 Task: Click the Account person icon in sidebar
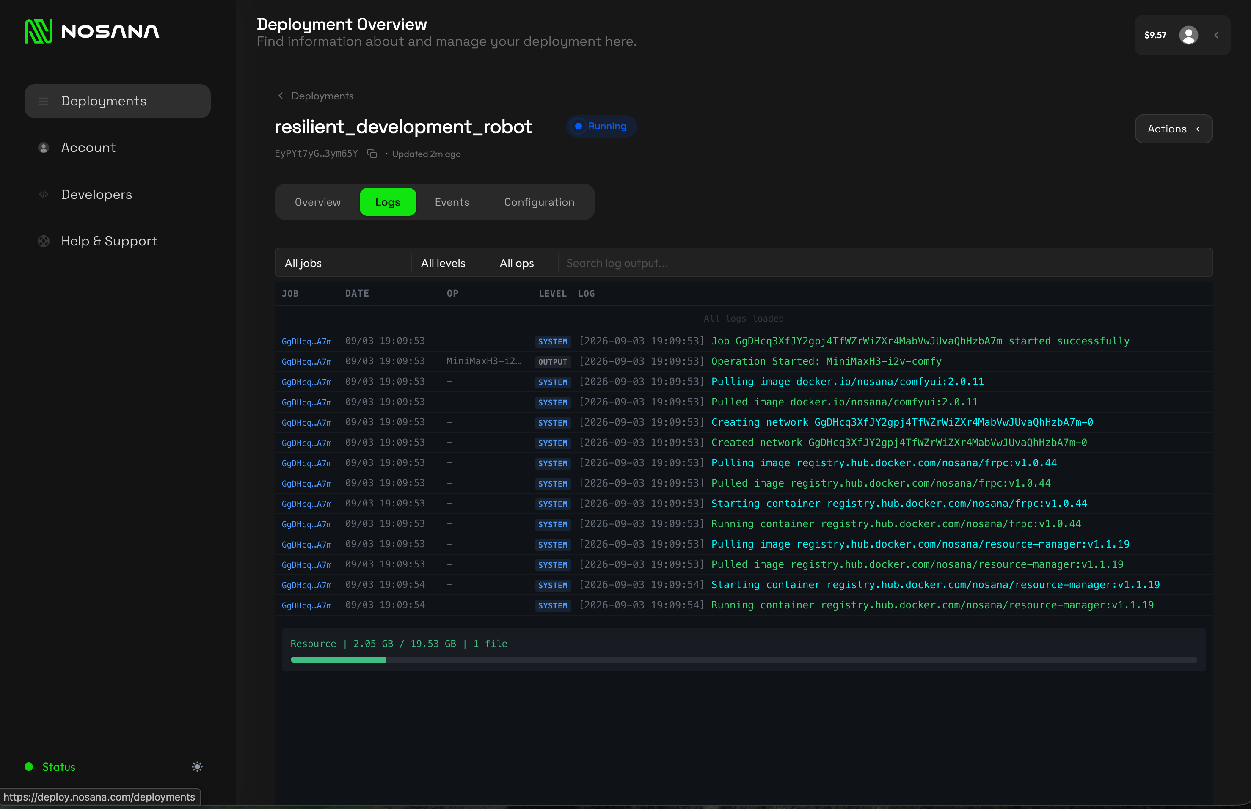44,148
